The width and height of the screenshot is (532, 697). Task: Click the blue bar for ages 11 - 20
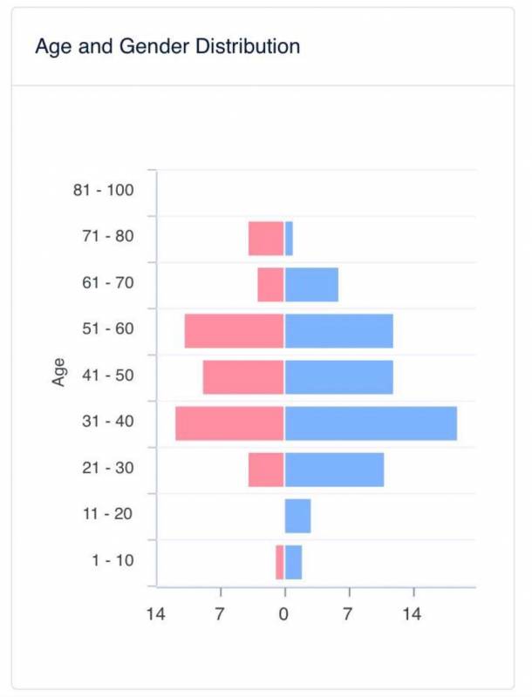coord(297,516)
